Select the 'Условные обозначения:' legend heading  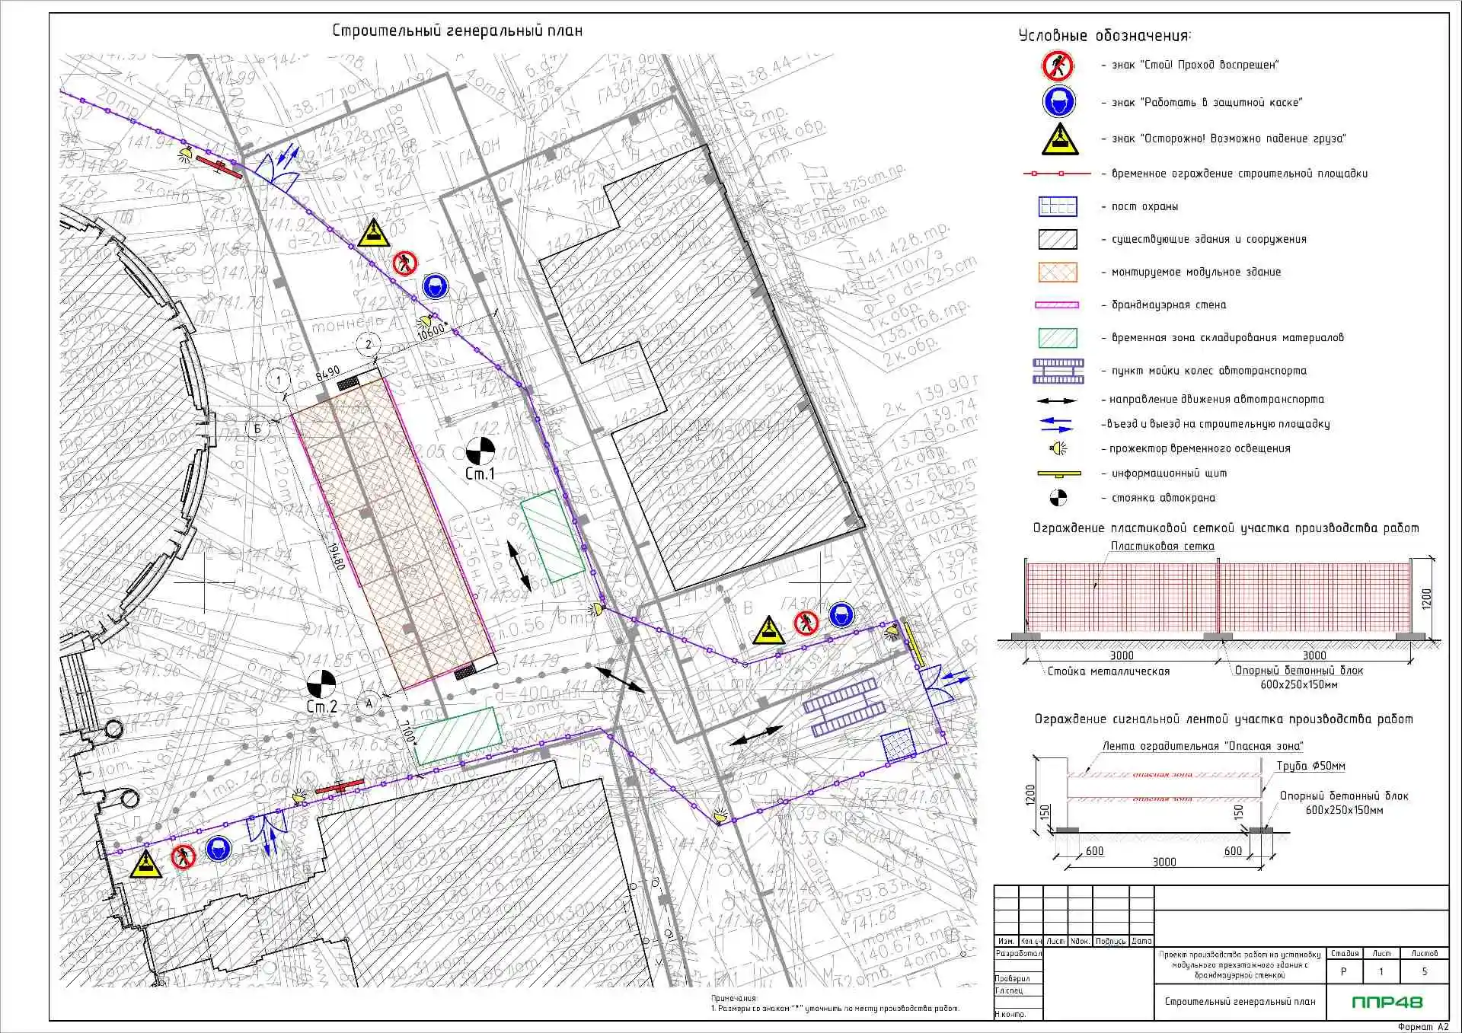tap(1105, 36)
